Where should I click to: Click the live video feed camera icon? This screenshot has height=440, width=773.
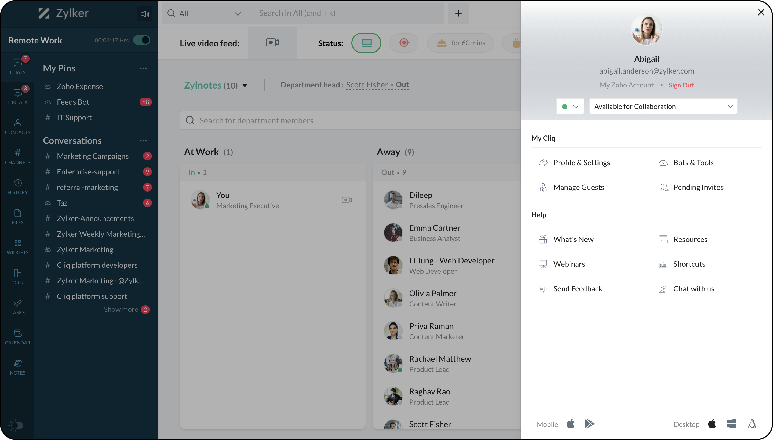coord(272,43)
